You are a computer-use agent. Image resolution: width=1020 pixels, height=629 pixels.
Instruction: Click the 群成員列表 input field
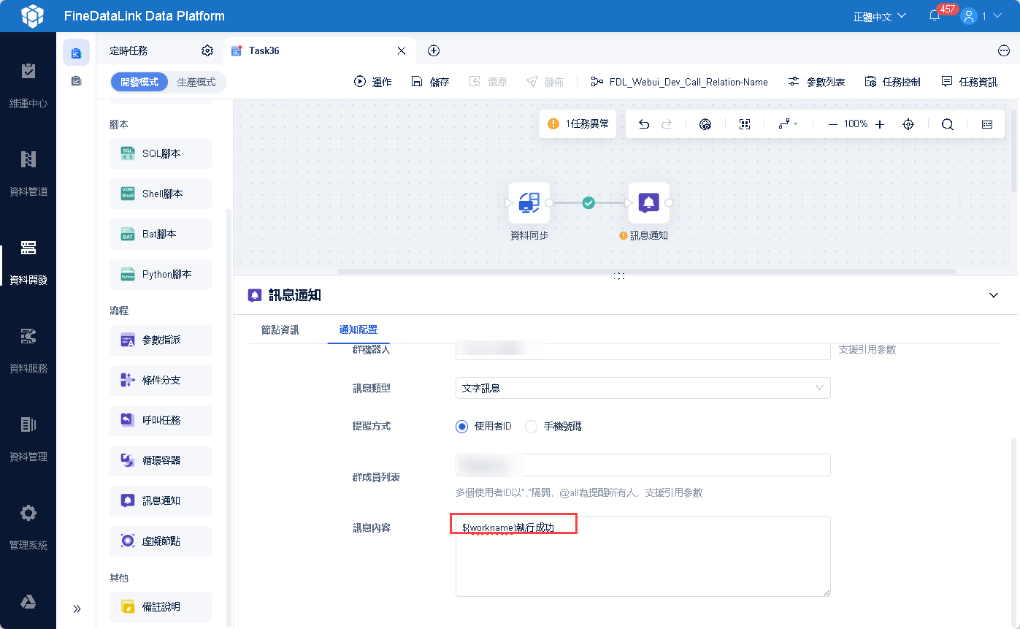point(643,465)
